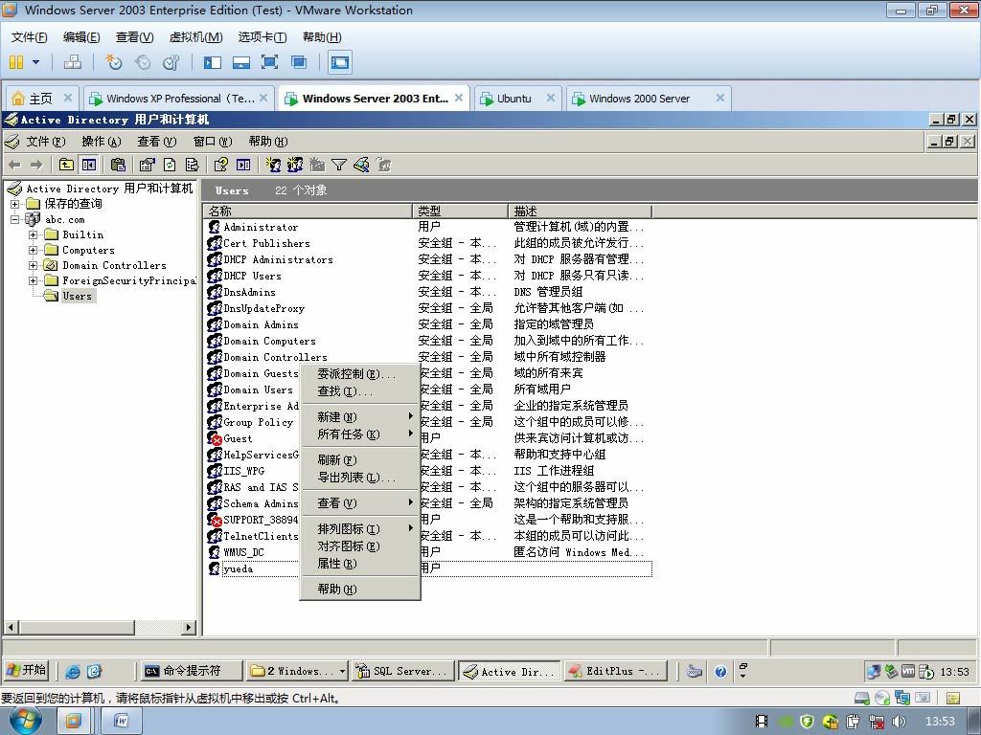Revert to previous snapshot icon

click(144, 62)
